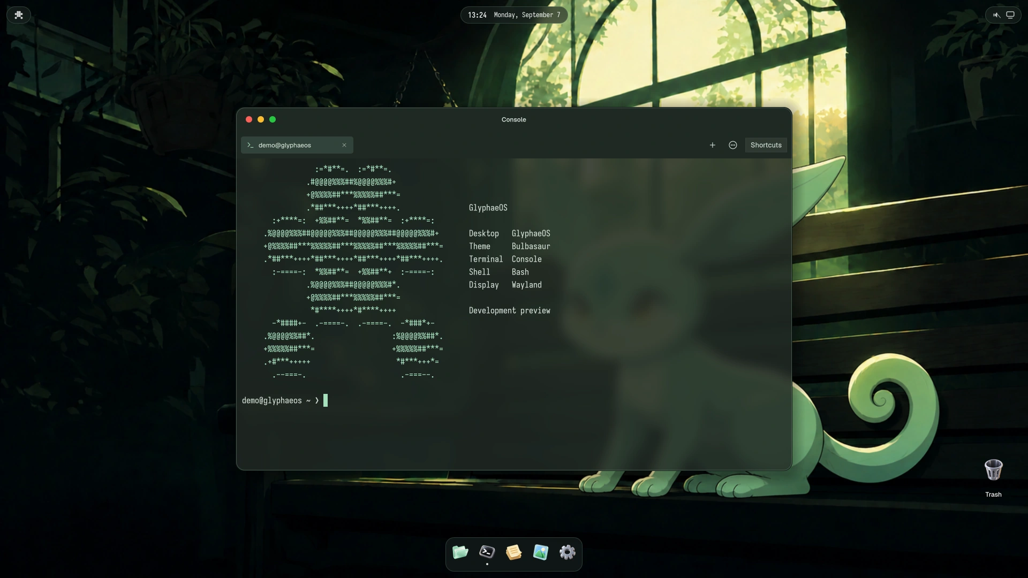1028x578 pixels.
Task: Launch the Notes app from the dock
Action: (513, 552)
